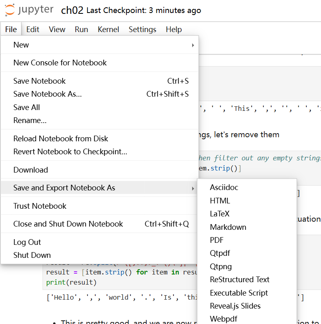The width and height of the screenshot is (321, 324).
Task: Export notebook as Markdown
Action: pos(247,227)
